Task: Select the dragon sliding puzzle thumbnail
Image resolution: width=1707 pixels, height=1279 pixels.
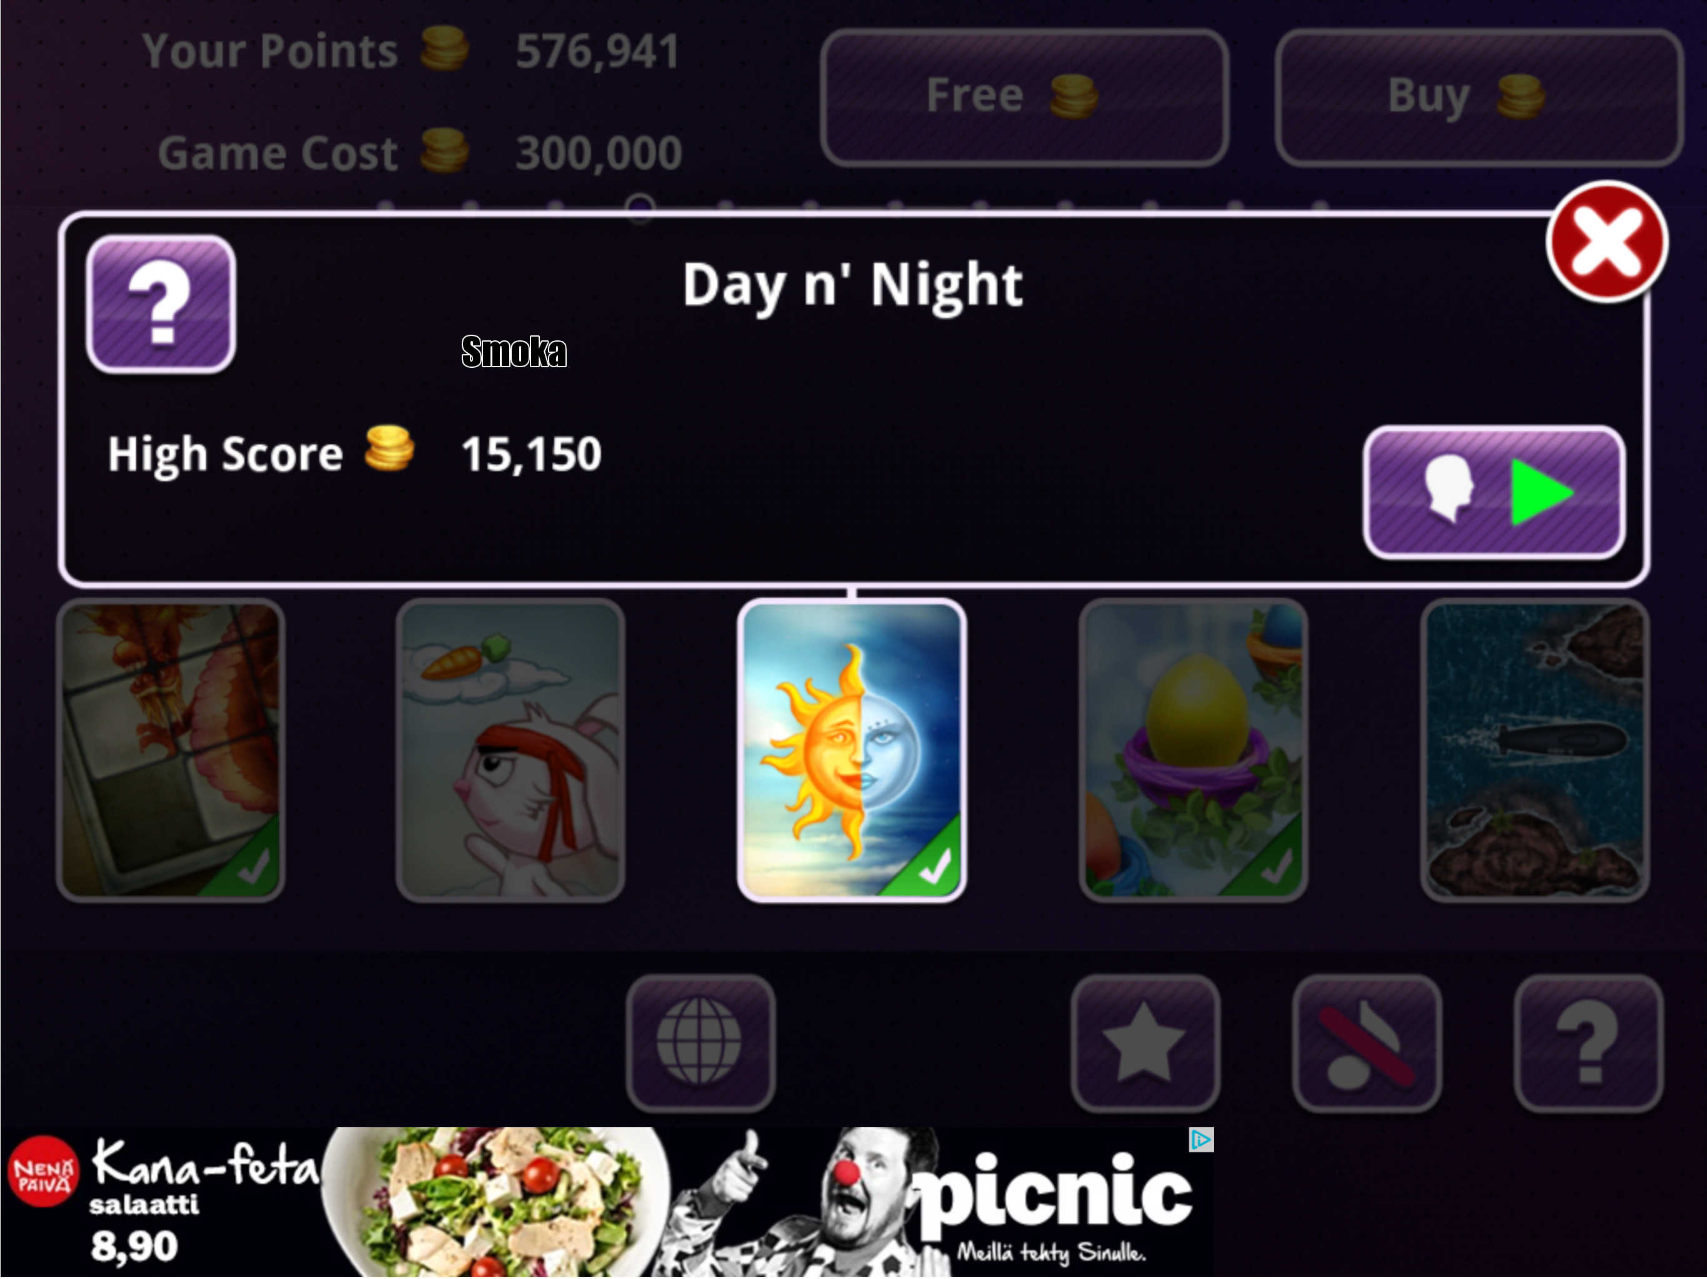Action: (171, 750)
